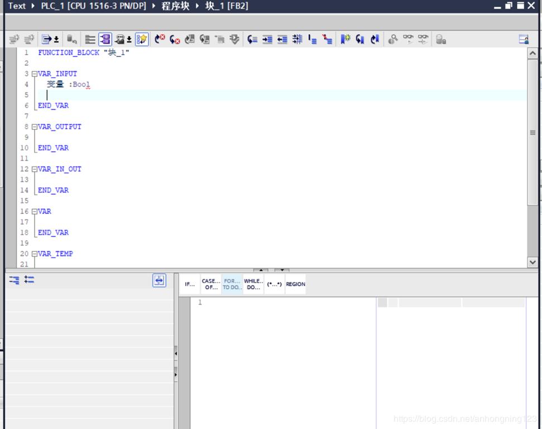
Task: Click the outdent code icon
Action: coord(282,39)
